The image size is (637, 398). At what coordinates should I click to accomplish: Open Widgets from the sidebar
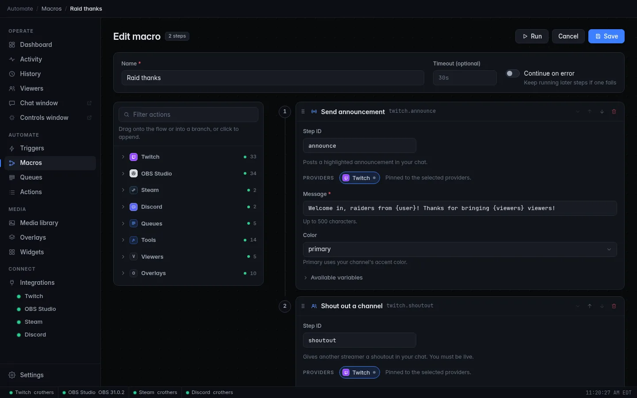(50, 252)
